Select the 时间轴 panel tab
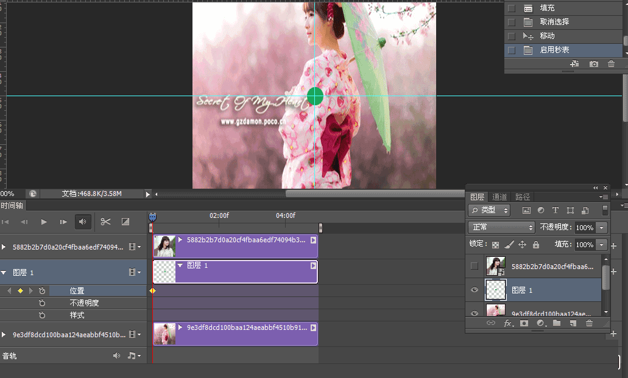Viewport: 628px width, 378px height. coord(12,205)
